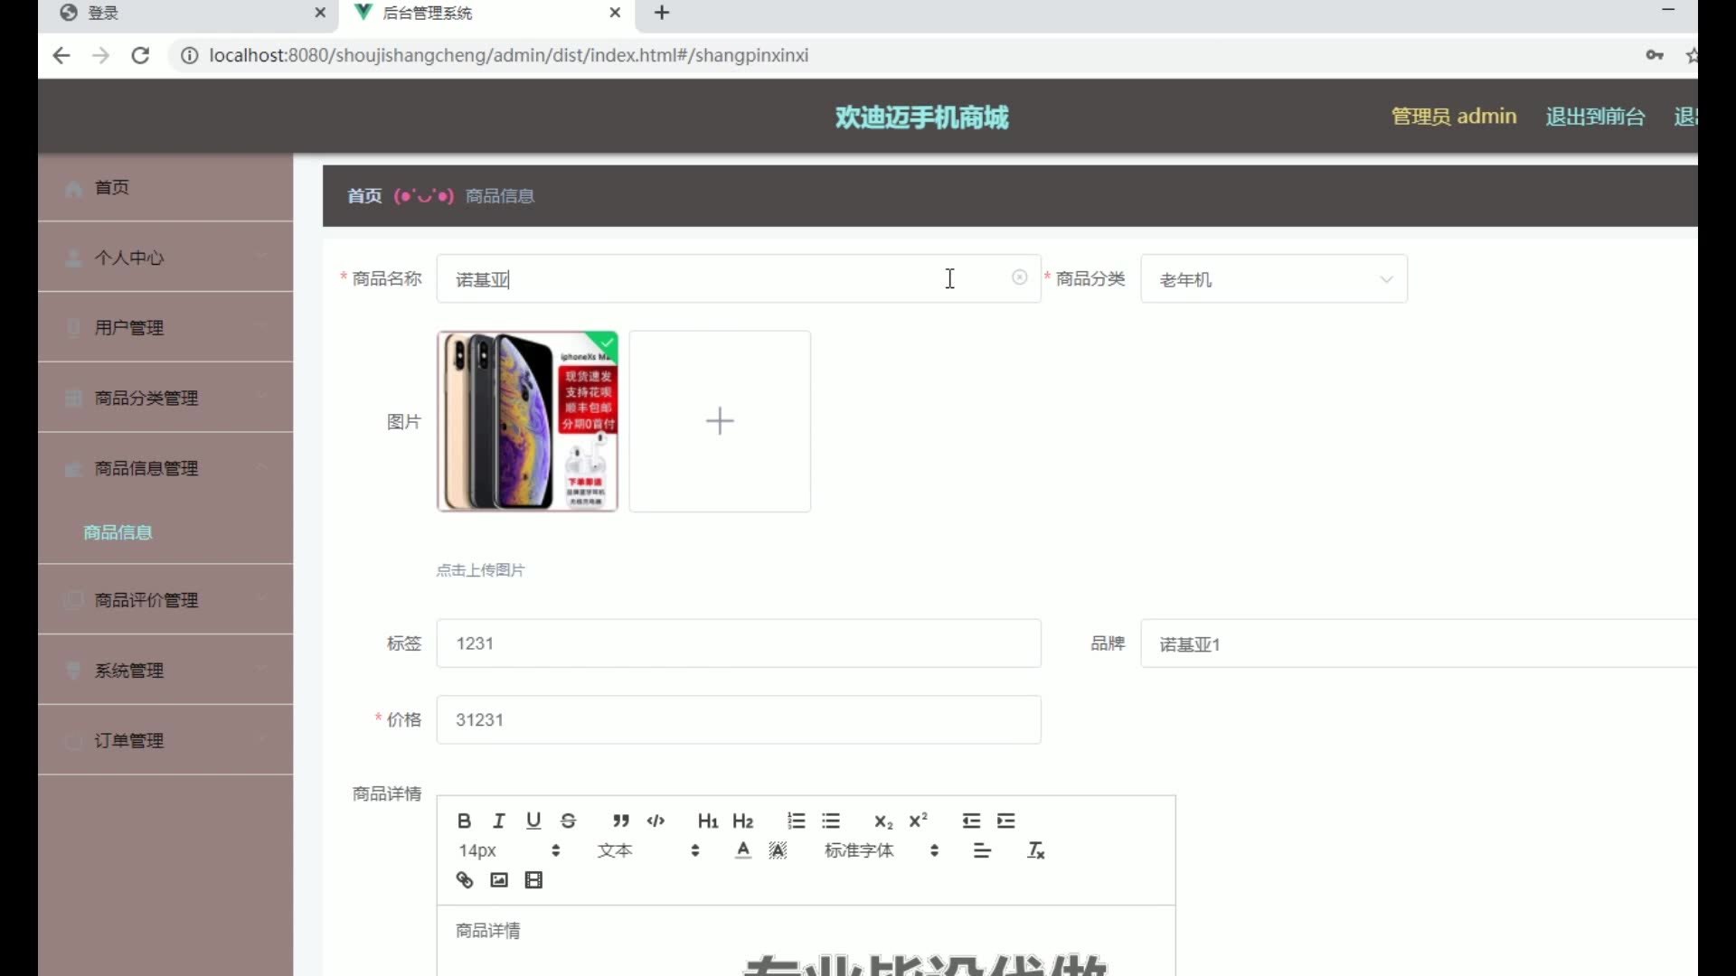Open the text color picker
The image size is (1736, 976).
742,850
